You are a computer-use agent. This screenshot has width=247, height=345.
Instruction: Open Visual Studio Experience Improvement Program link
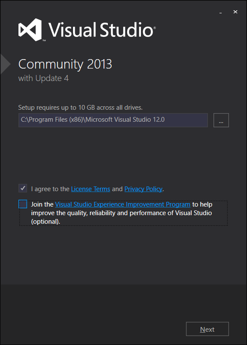click(x=122, y=204)
